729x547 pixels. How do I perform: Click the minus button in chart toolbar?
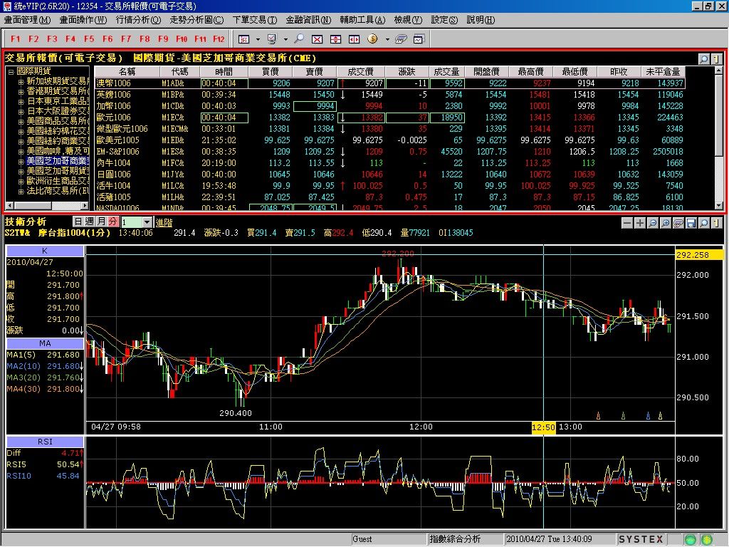(627, 223)
